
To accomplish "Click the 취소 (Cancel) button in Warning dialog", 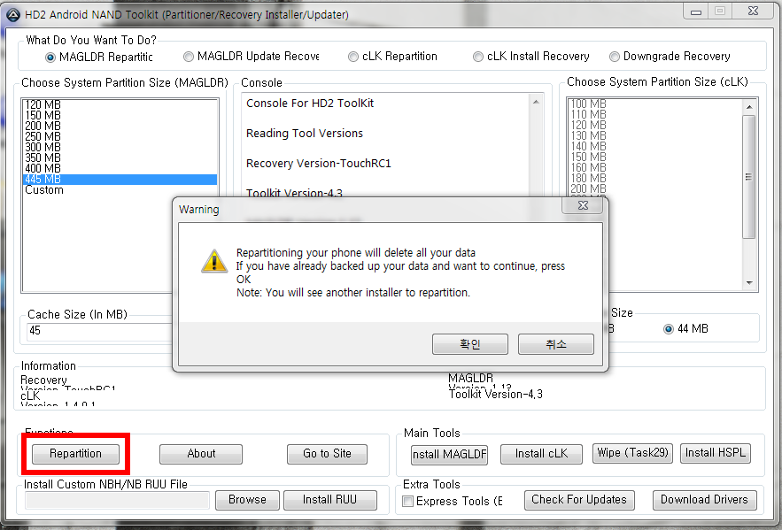I will coord(555,344).
